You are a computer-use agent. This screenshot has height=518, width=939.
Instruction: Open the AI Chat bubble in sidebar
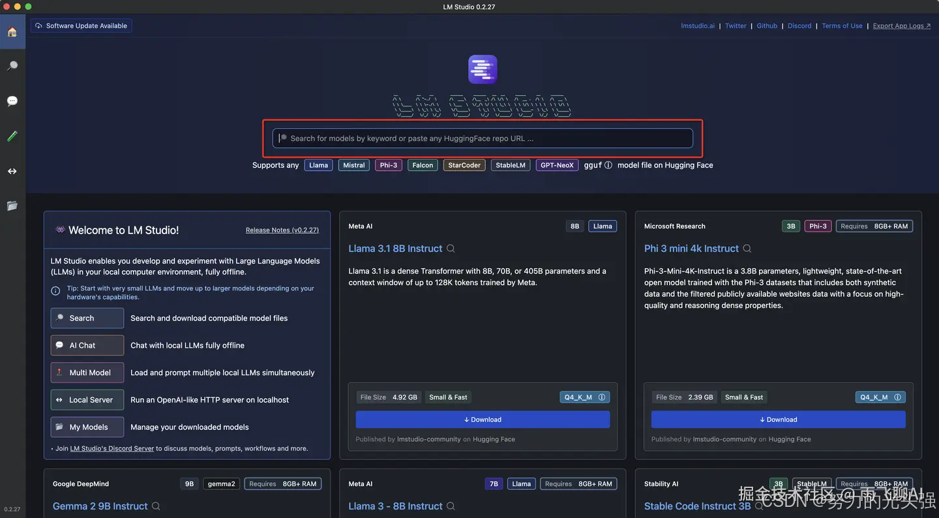(12, 101)
